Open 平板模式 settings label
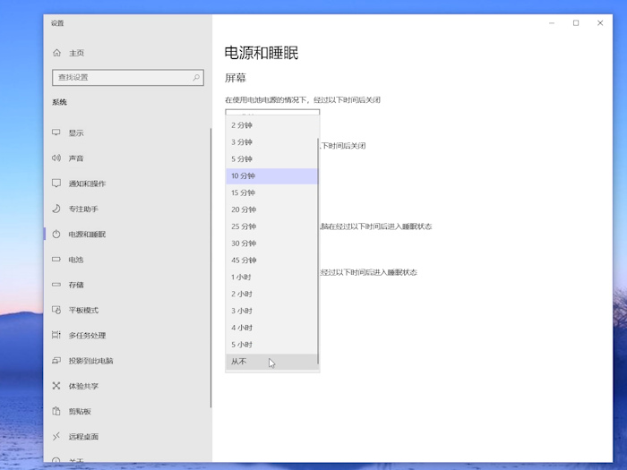This screenshot has width=627, height=470. pos(83,310)
